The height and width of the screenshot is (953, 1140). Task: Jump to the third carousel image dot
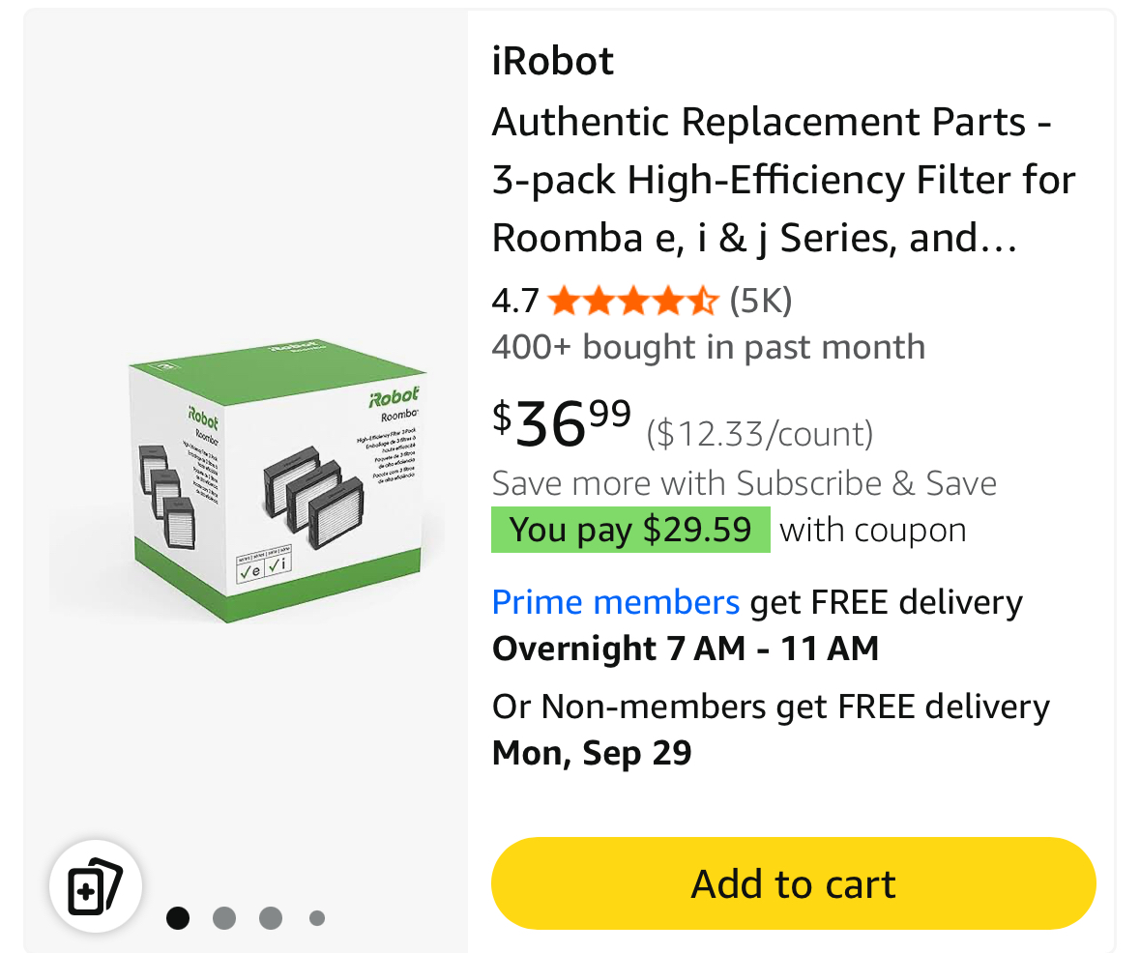point(271,917)
